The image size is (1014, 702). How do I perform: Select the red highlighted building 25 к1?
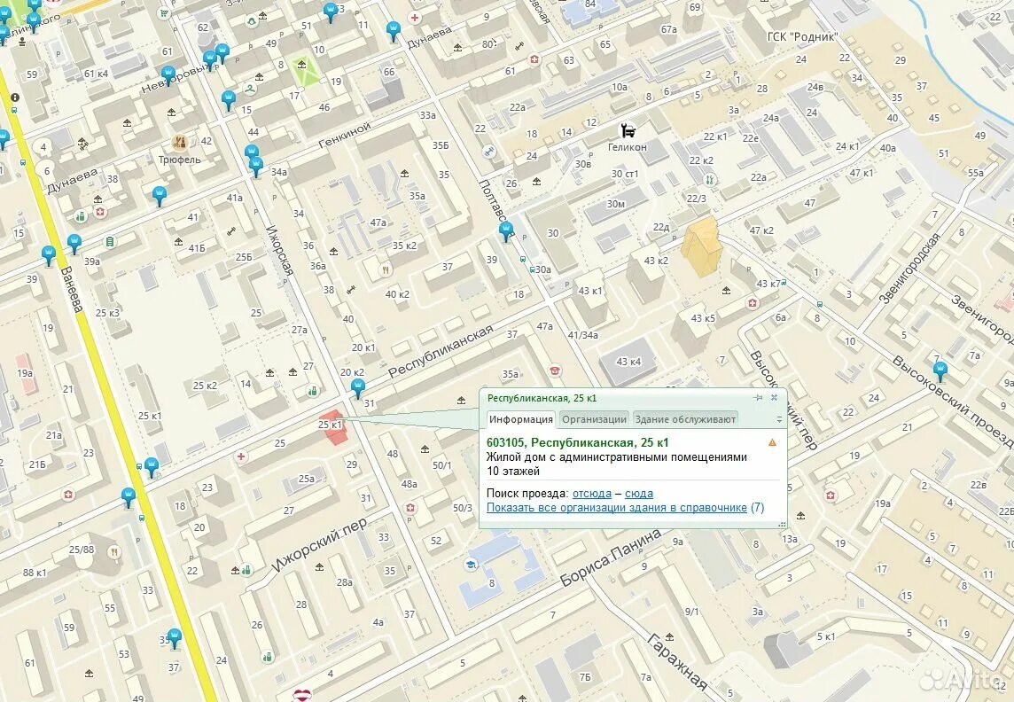tap(336, 428)
